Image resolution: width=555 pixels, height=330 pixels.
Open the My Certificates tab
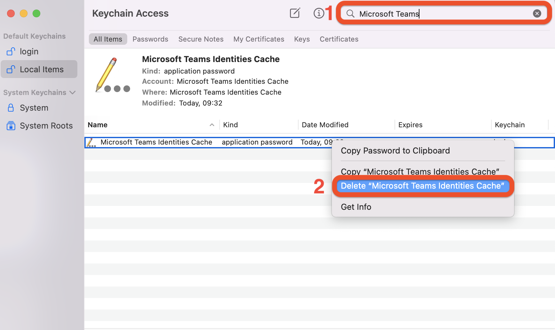point(259,39)
